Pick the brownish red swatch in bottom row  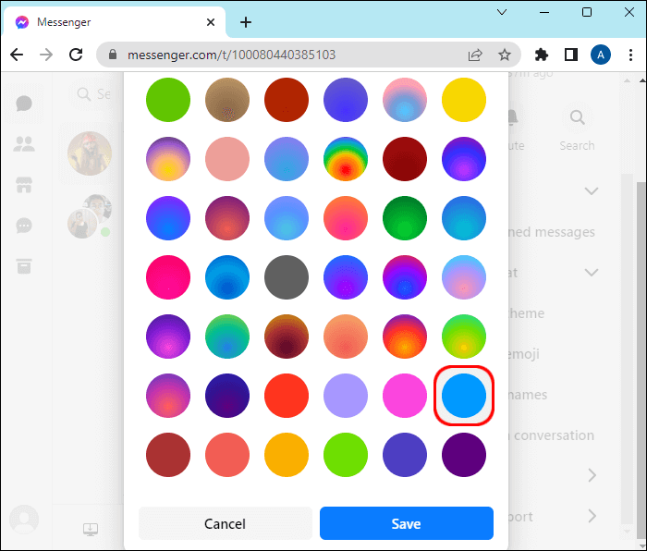168,455
